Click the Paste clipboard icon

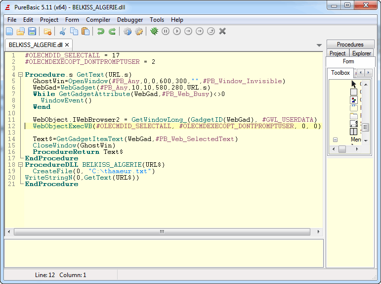tap(85, 32)
